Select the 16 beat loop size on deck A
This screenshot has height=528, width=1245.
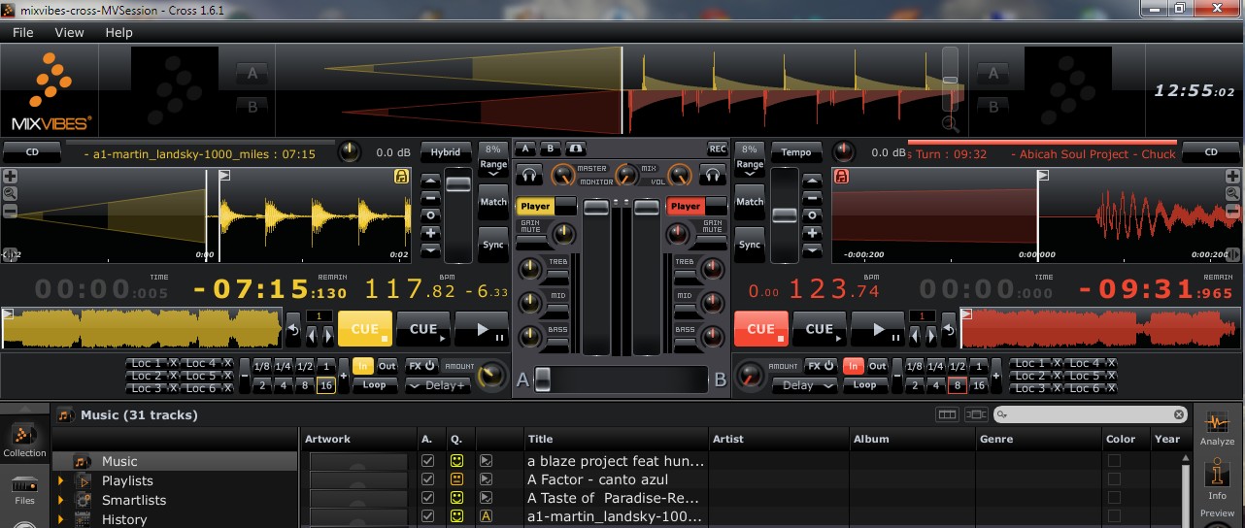click(x=325, y=385)
